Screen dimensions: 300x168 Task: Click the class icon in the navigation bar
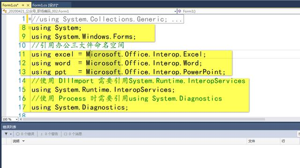click(5, 11)
